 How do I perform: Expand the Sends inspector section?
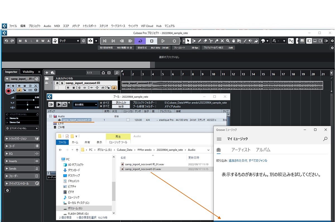22,169
